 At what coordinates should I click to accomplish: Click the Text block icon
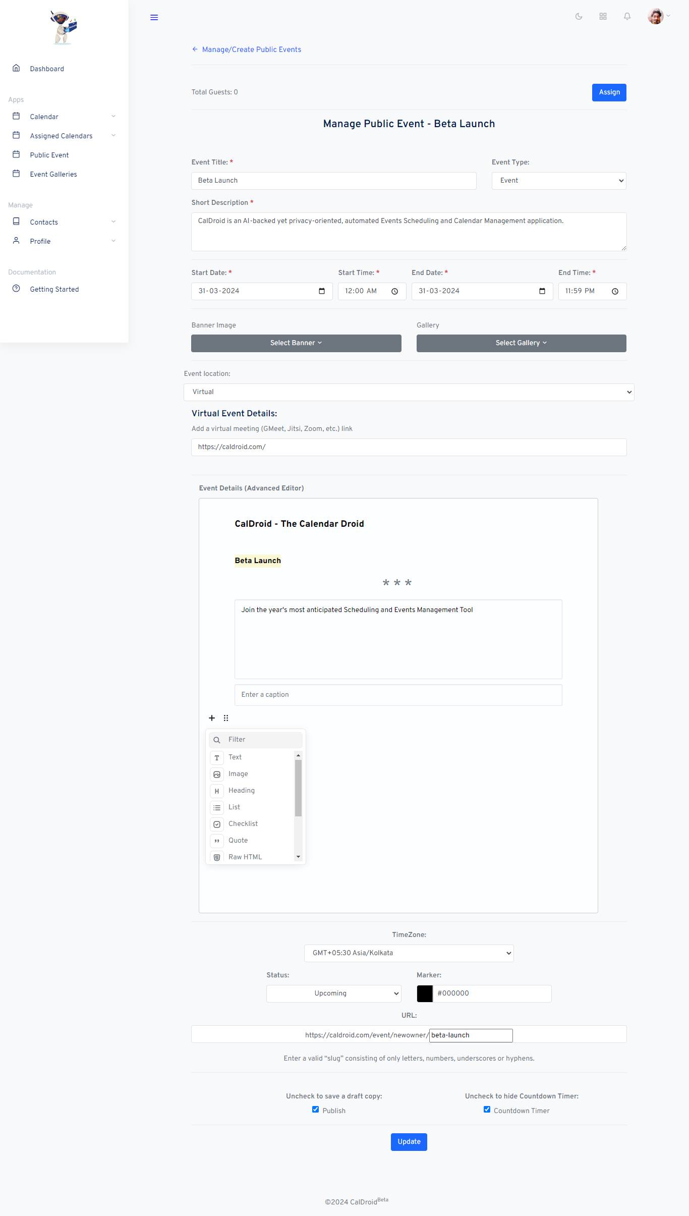217,758
